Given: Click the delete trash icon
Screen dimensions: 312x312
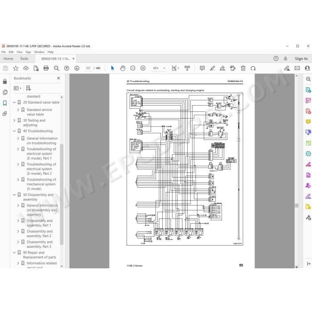Looking at the screenshot, I should click(x=243, y=68).
